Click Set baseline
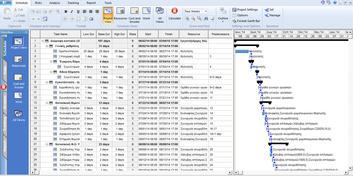The width and height of the screenshot is (353, 176). [269, 10]
